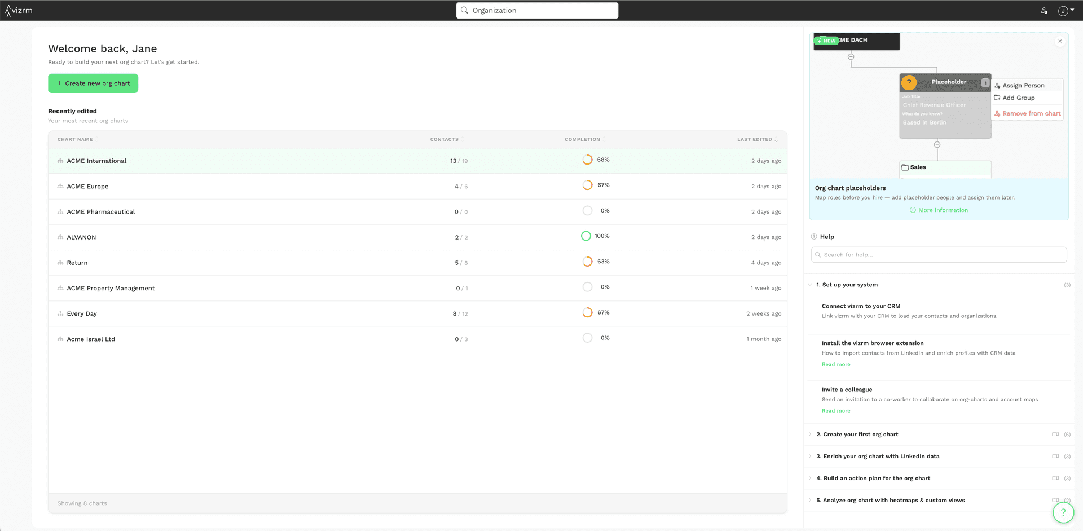This screenshot has width=1083, height=531.
Task: Click the 100% completion ring for ALVANON
Action: click(586, 236)
